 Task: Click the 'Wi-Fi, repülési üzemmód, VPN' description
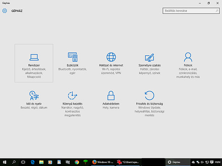pos(111,71)
